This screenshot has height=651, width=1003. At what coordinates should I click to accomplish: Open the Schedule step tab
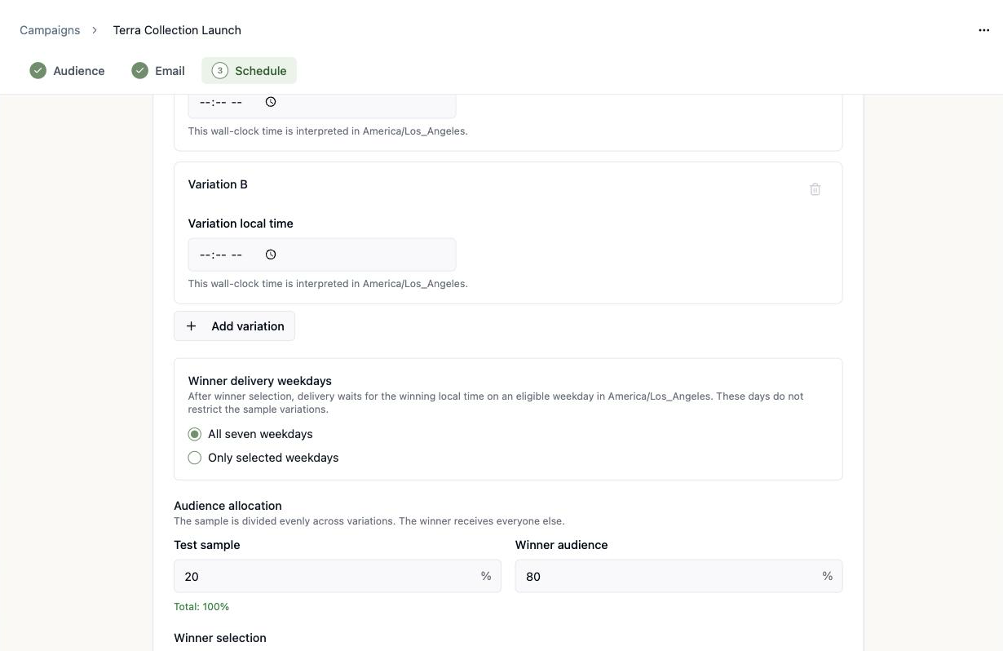pos(249,71)
